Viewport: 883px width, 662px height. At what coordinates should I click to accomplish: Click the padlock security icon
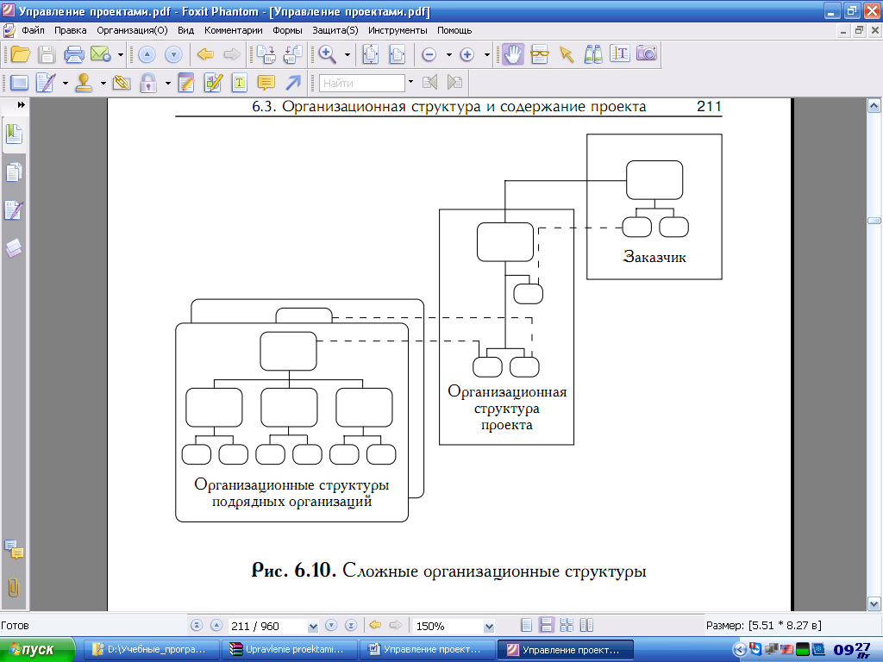point(148,84)
